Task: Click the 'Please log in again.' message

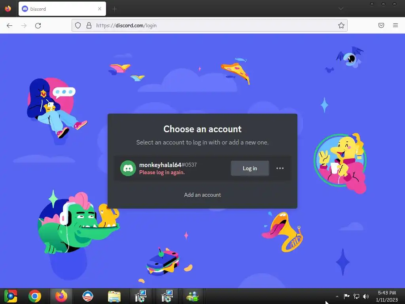Action: click(x=162, y=173)
